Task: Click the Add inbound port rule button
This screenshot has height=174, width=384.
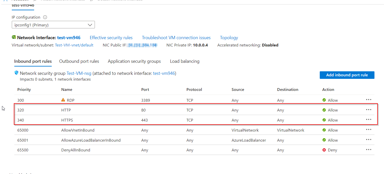Action: click(347, 75)
